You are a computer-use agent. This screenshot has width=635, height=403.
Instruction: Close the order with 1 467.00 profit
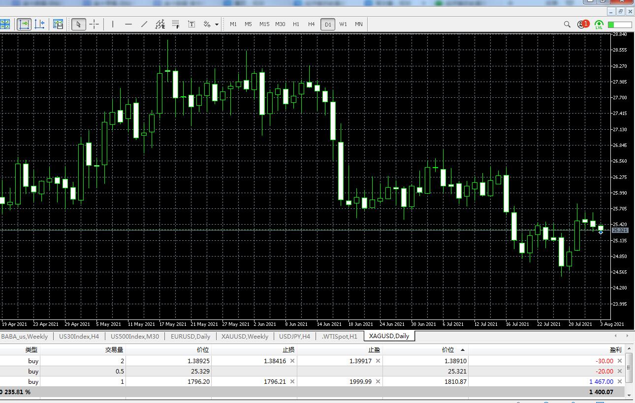(620, 381)
